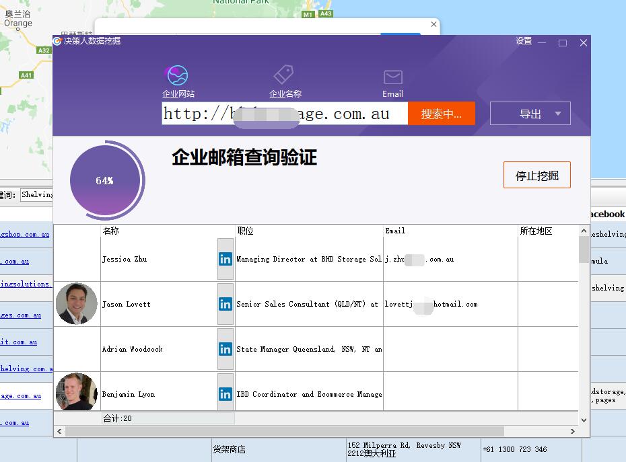Close the popup behind the mining window
The height and width of the screenshot is (462, 626).
pos(433,24)
